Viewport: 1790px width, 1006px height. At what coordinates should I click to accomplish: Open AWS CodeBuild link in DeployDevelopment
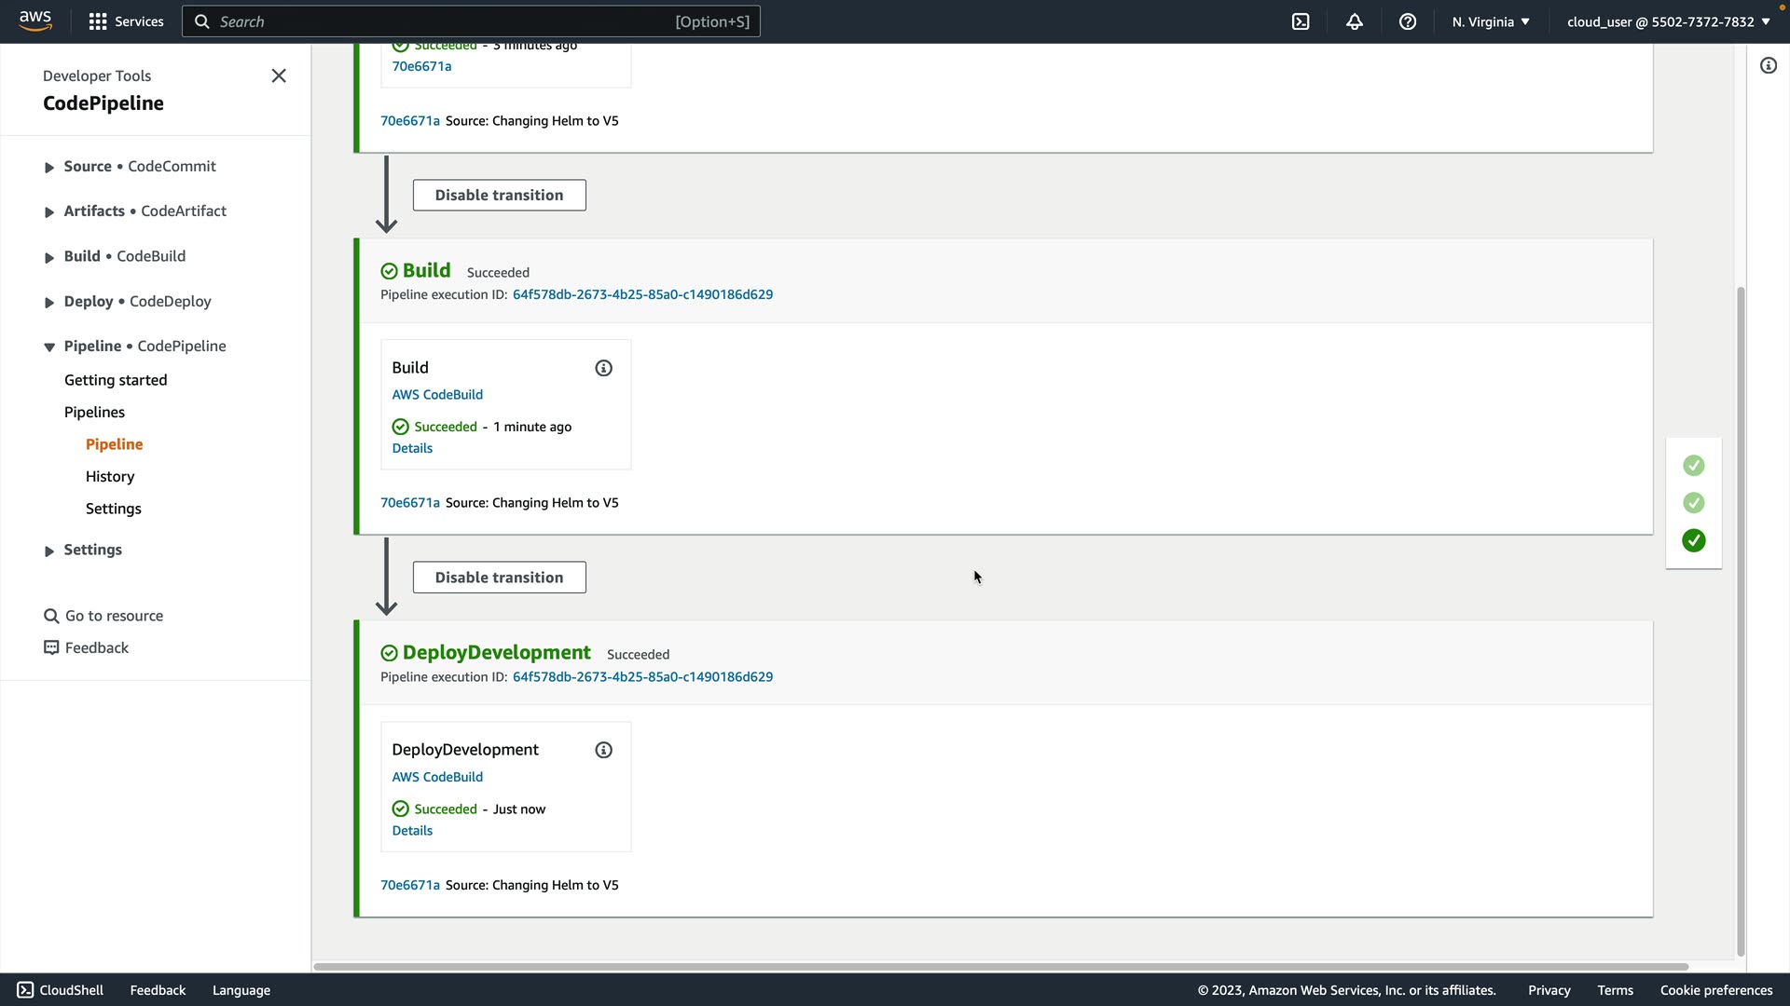[437, 777]
